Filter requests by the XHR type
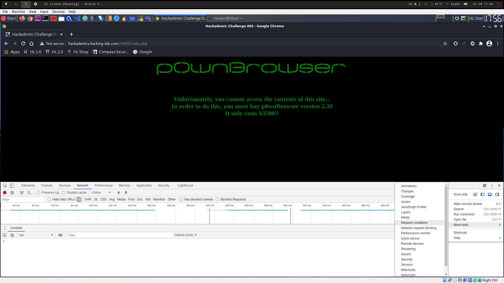504x283 pixels. point(88,199)
